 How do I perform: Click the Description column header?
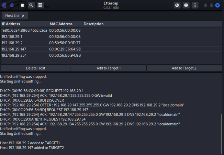(152, 24)
